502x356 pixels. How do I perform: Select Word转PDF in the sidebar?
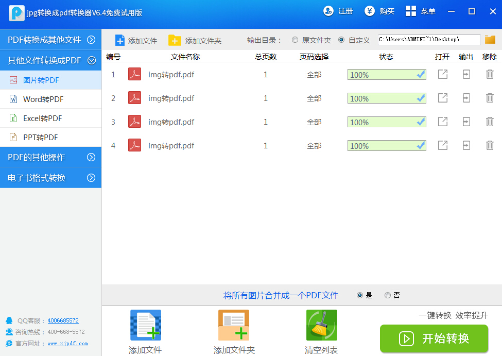click(43, 99)
